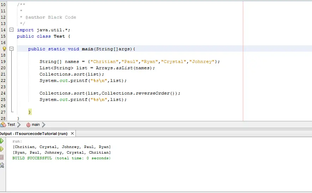
Task: Open the output settings wrench icon
Action: [x=2, y=165]
